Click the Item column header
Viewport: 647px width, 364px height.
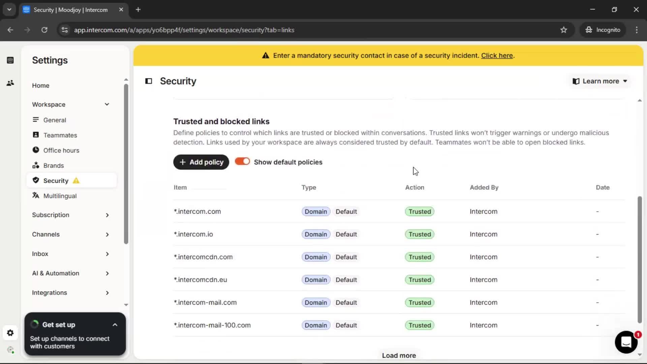point(180,187)
